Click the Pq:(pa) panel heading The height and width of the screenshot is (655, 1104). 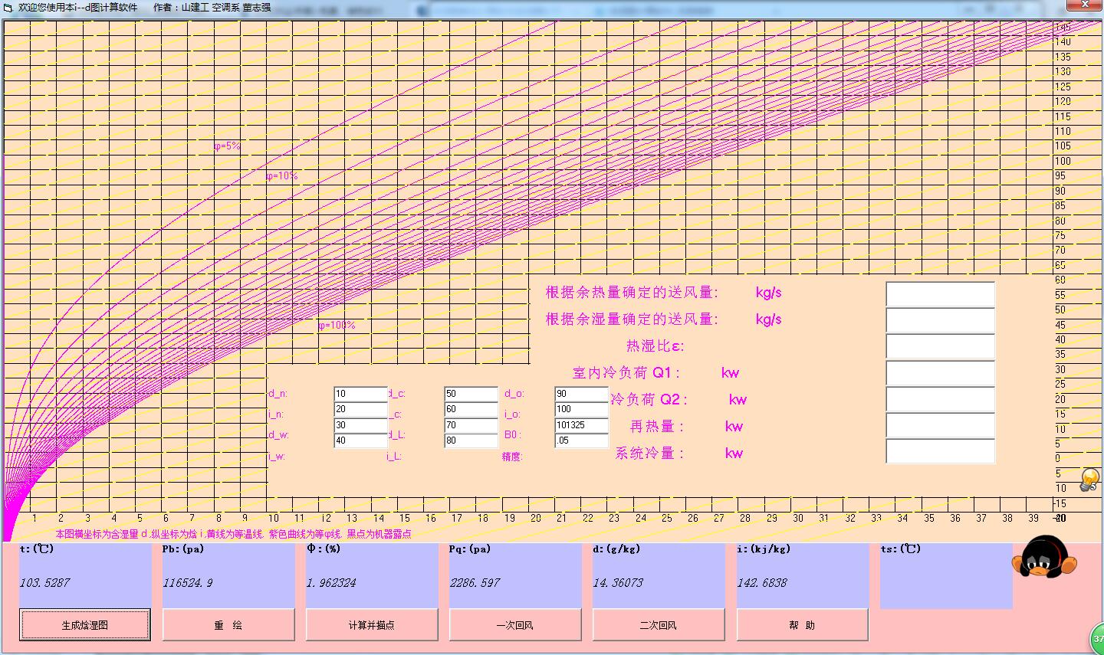click(x=470, y=549)
